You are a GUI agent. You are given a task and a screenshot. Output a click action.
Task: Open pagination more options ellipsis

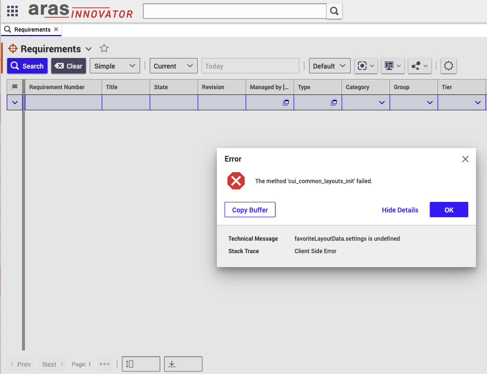pos(105,364)
